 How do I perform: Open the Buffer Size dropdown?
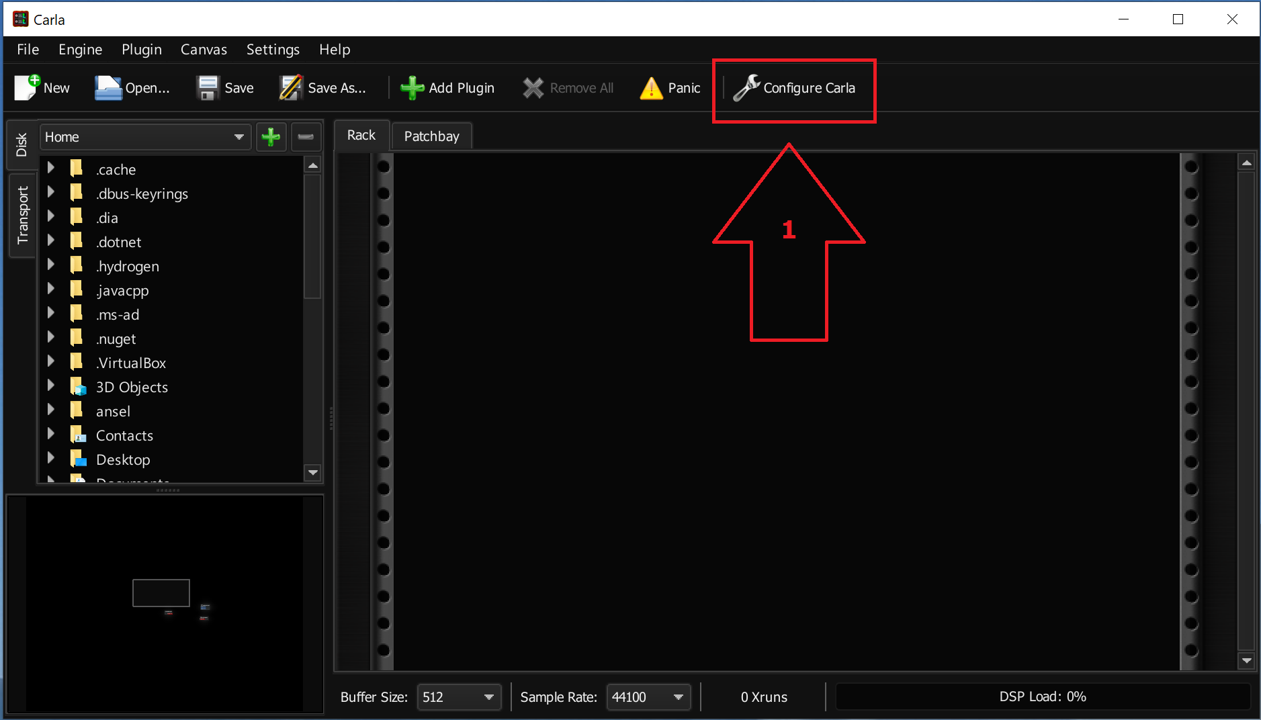tap(459, 697)
